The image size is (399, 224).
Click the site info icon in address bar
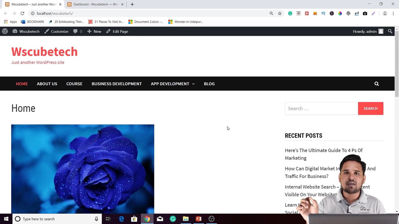point(32,13)
